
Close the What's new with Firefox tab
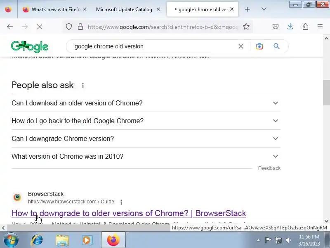click(85, 9)
